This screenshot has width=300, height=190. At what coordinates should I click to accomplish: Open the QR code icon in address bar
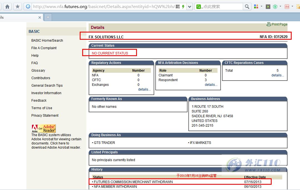click(178, 7)
